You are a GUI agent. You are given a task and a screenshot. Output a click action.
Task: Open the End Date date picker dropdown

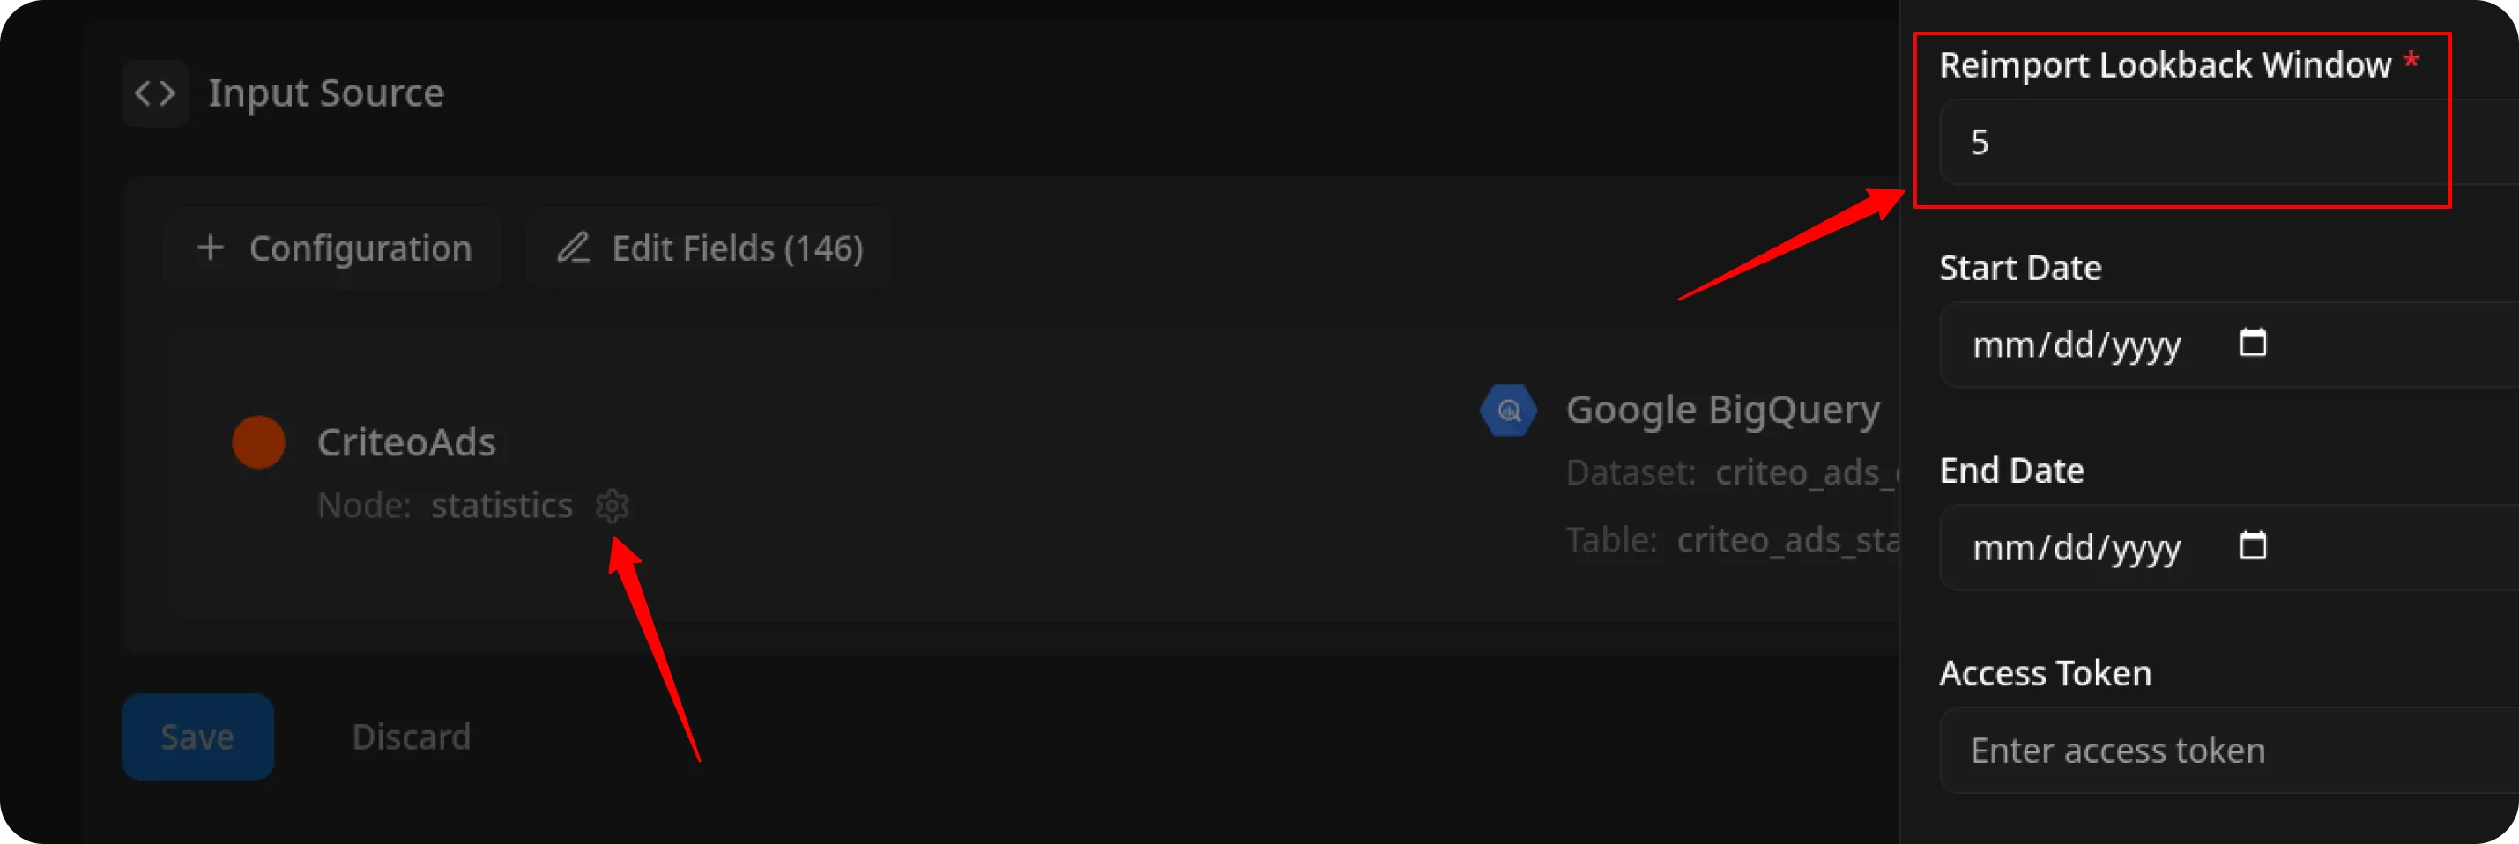[2252, 547]
